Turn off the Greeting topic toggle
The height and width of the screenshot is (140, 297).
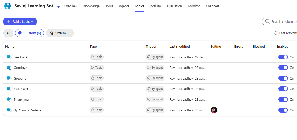283,78
